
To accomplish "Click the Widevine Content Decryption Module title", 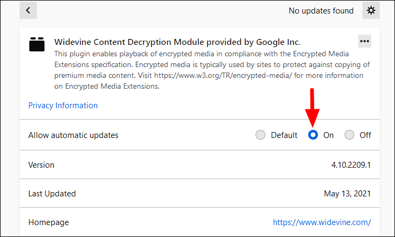I will point(177,42).
